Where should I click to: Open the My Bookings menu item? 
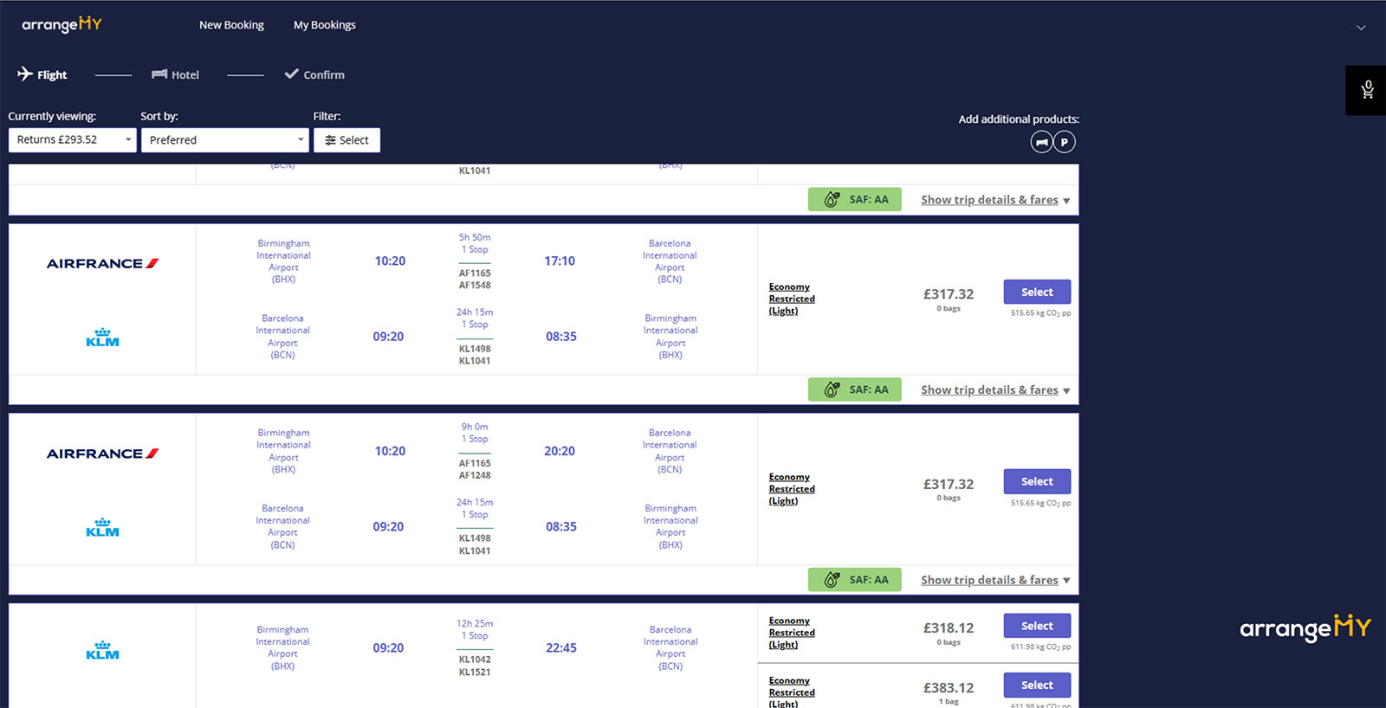(x=325, y=25)
